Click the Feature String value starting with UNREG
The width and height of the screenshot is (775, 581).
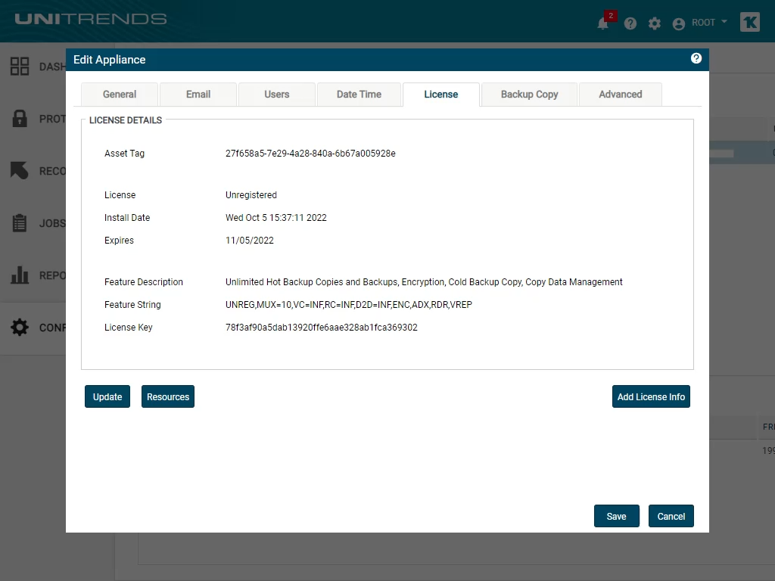(348, 305)
